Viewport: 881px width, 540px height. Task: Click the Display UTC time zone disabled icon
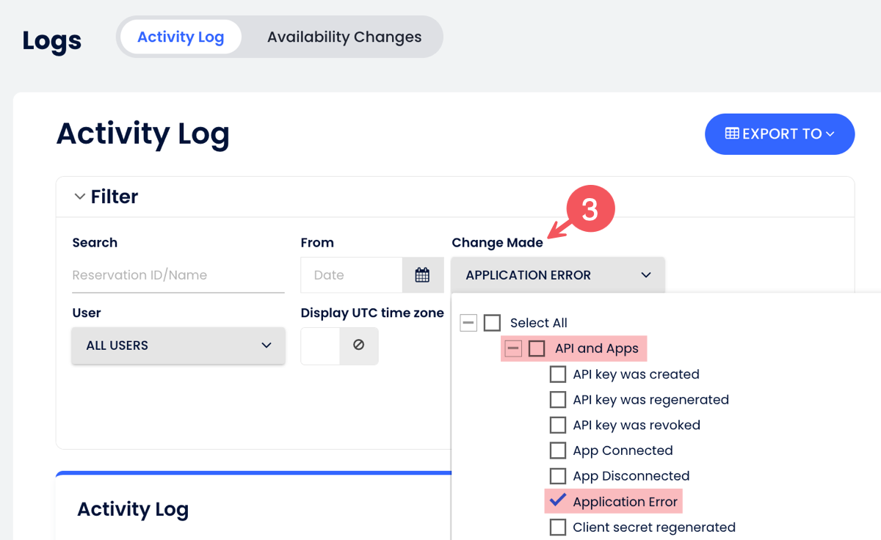[358, 345]
